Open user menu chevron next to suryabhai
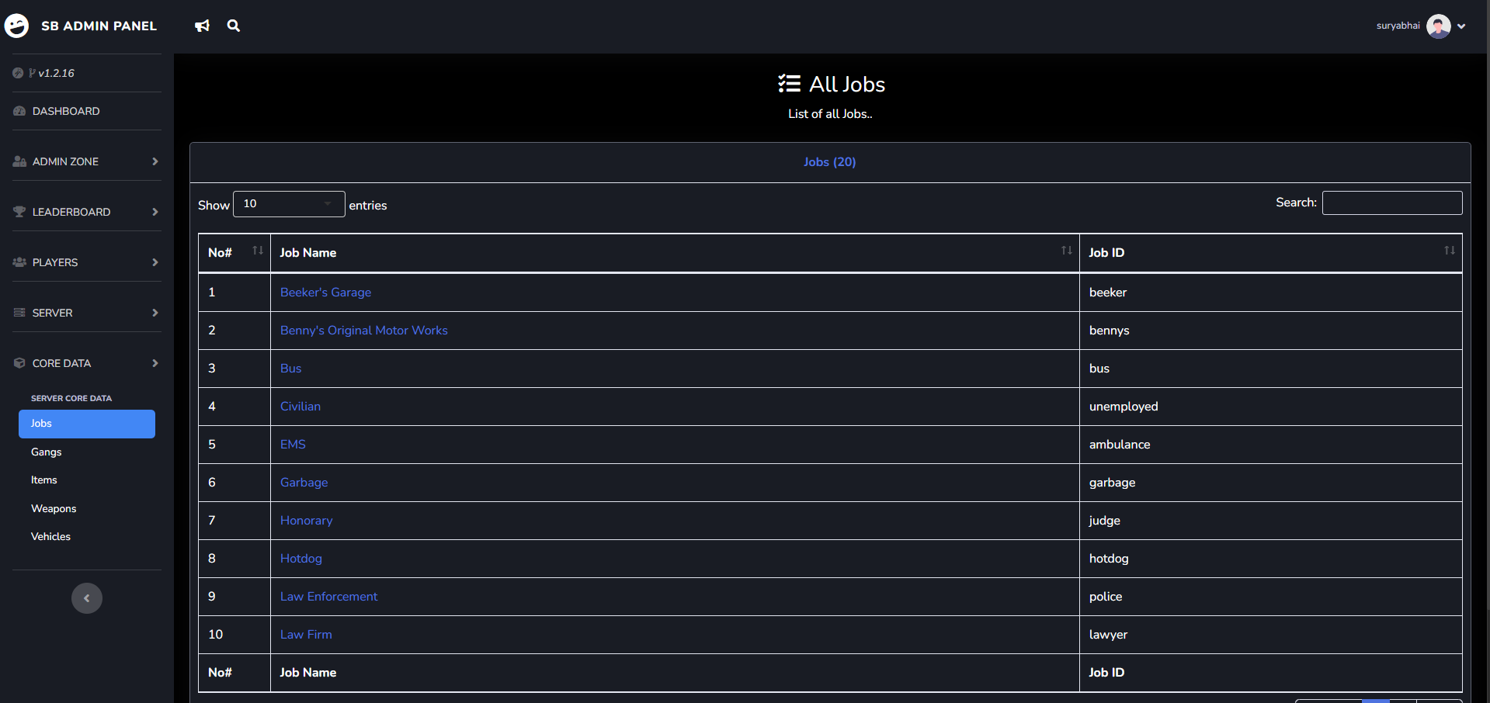The image size is (1490, 703). (x=1461, y=26)
